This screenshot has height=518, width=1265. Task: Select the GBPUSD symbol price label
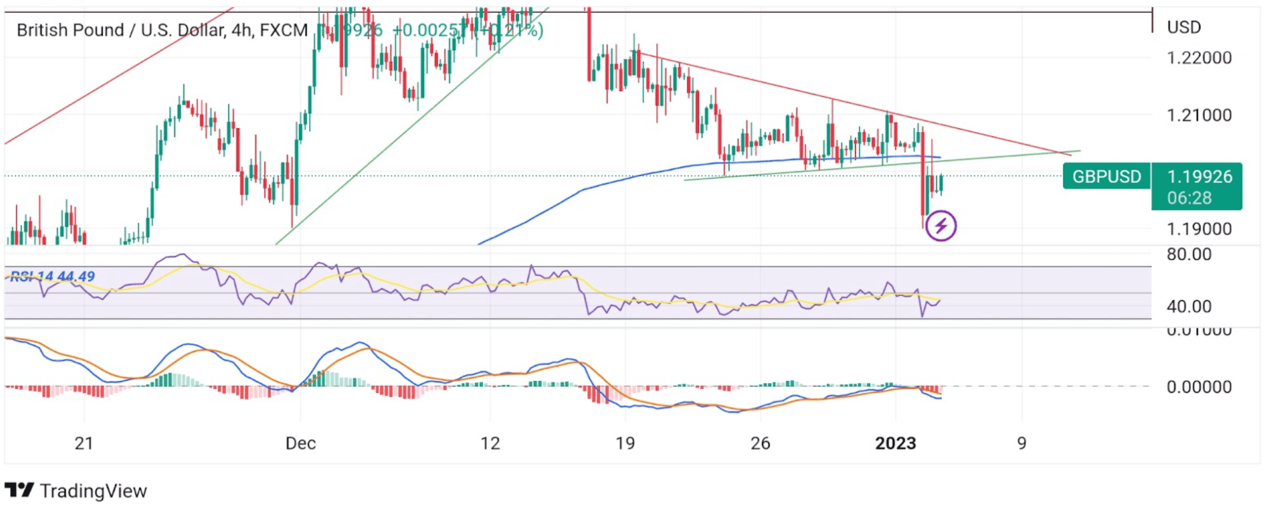1107,176
